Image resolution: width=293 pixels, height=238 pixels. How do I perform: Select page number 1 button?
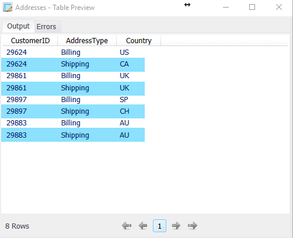click(159, 226)
